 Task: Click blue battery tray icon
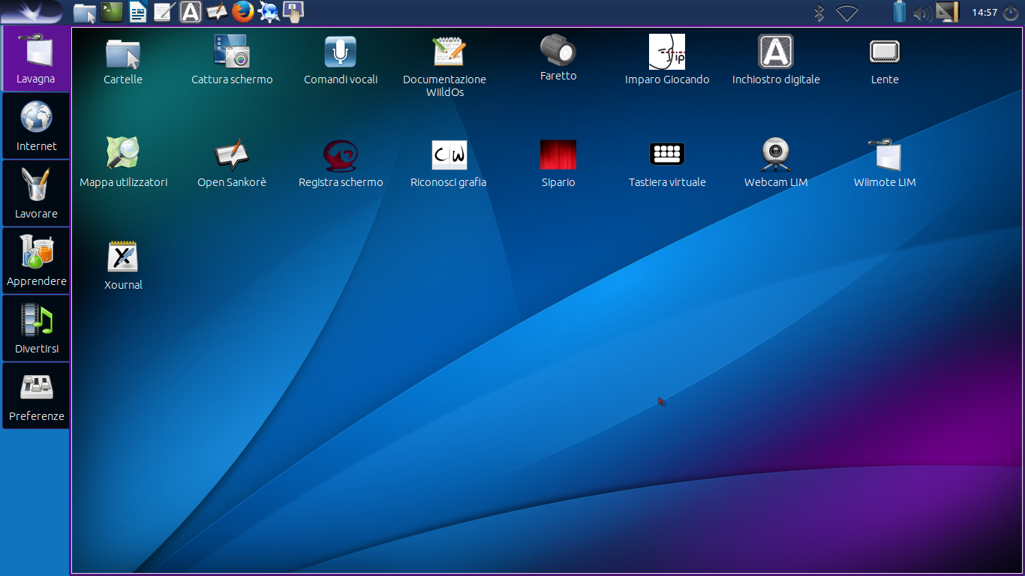click(x=900, y=11)
